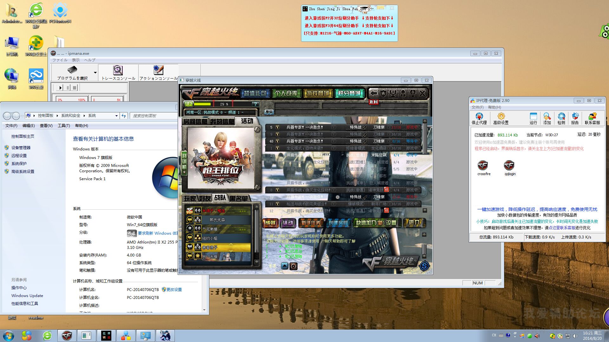Screen dimensions: 609x342
Task: Click the Windows Start button
Action: coord(9,335)
